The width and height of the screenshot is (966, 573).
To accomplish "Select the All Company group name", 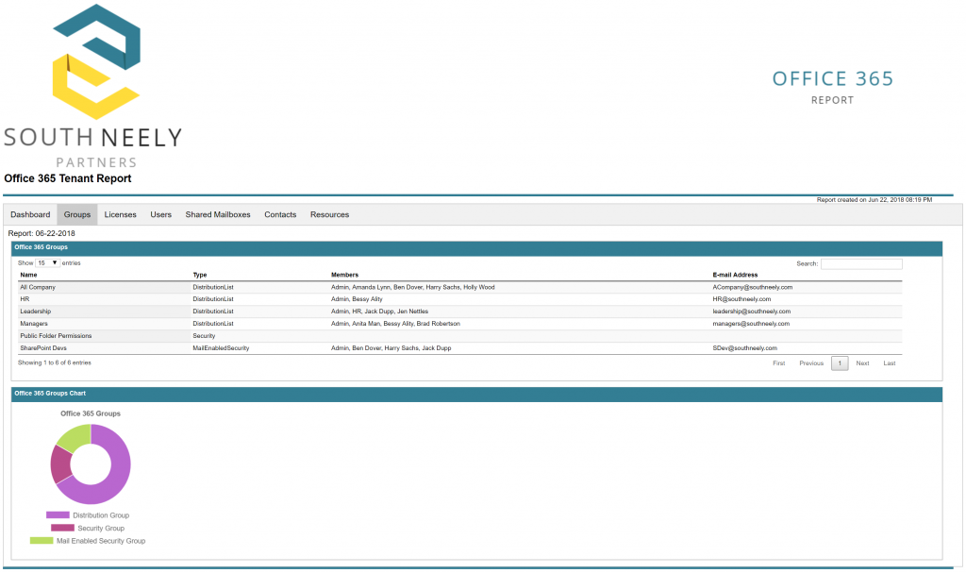I will (x=38, y=287).
